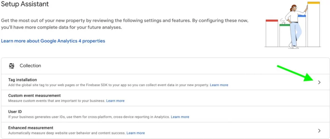Click the global site tag description text

[109, 85]
